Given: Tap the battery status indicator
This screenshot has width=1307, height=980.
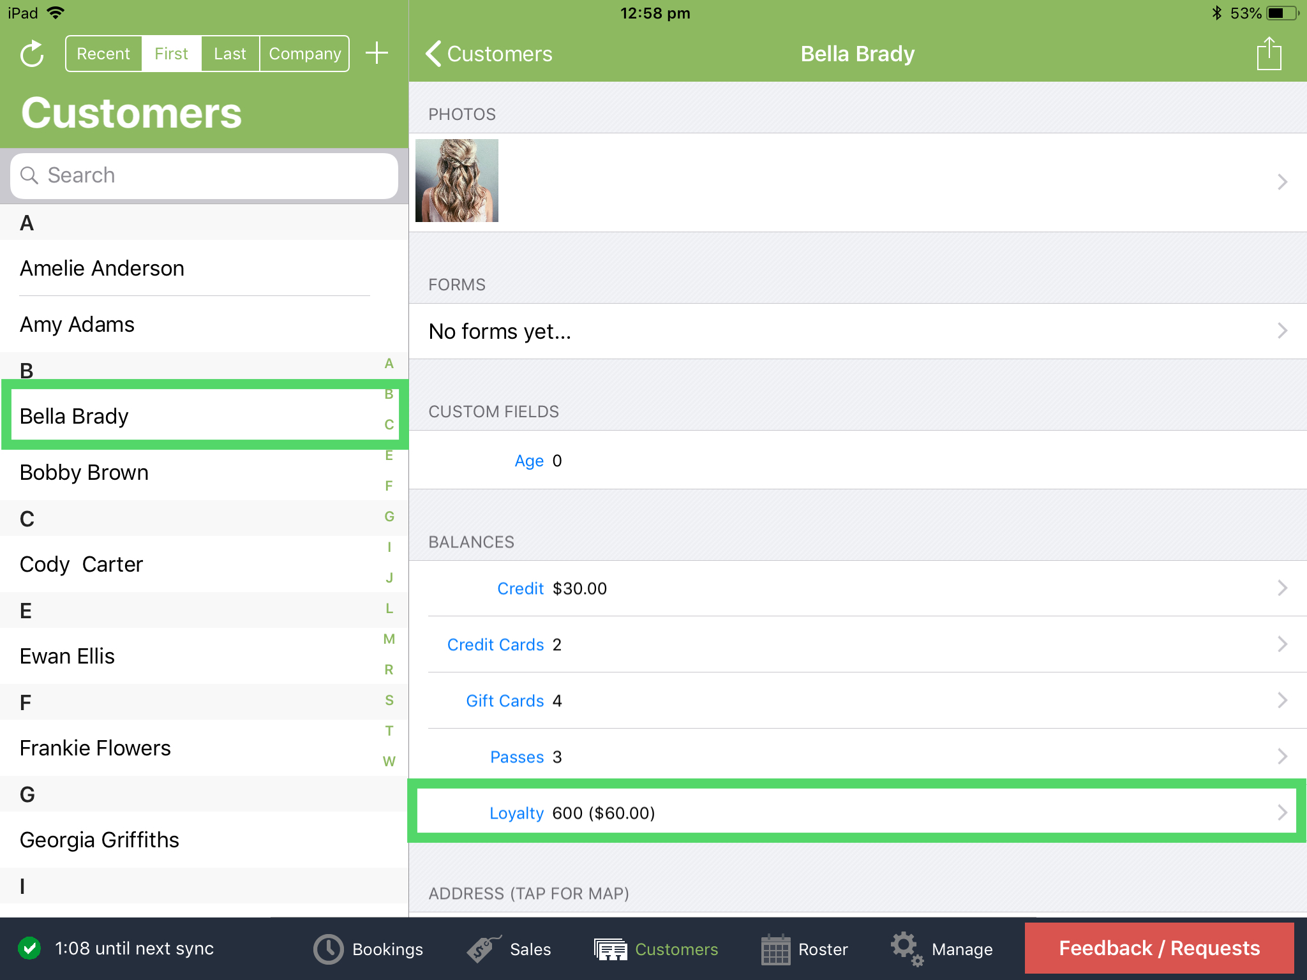Looking at the screenshot, I should pos(1283,13).
